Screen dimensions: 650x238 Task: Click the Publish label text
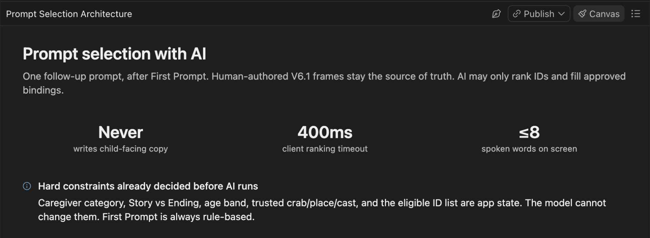click(x=539, y=14)
